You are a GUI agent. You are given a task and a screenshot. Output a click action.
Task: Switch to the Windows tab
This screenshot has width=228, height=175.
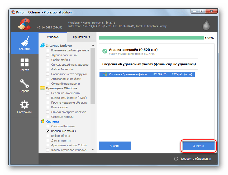click(53, 37)
